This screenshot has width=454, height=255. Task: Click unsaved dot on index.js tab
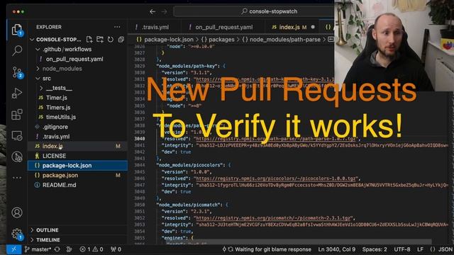(313, 27)
